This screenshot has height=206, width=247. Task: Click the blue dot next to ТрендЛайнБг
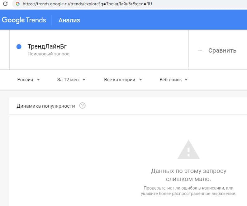click(x=19, y=47)
